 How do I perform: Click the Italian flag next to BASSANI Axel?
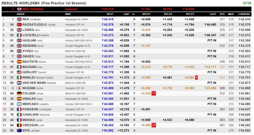[x=19, y=67]
